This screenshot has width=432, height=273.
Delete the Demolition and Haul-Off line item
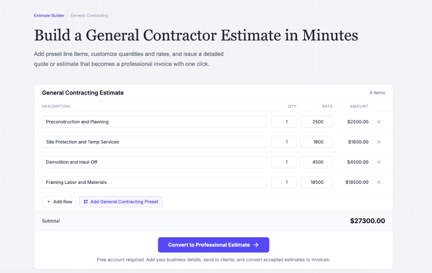378,162
